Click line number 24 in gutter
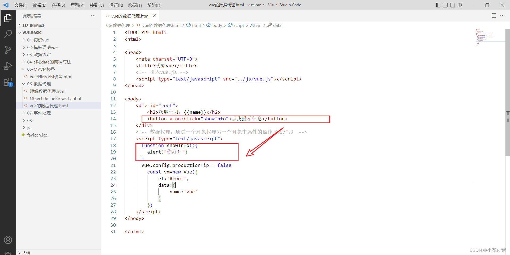510x255 pixels. point(113,185)
